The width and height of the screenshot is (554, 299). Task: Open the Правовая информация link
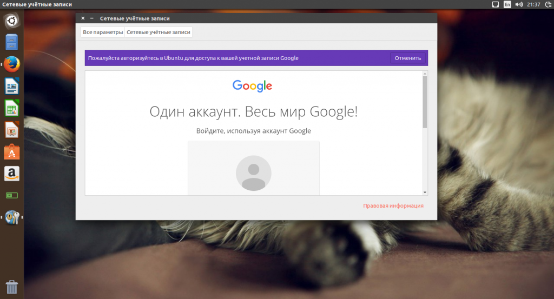(393, 206)
